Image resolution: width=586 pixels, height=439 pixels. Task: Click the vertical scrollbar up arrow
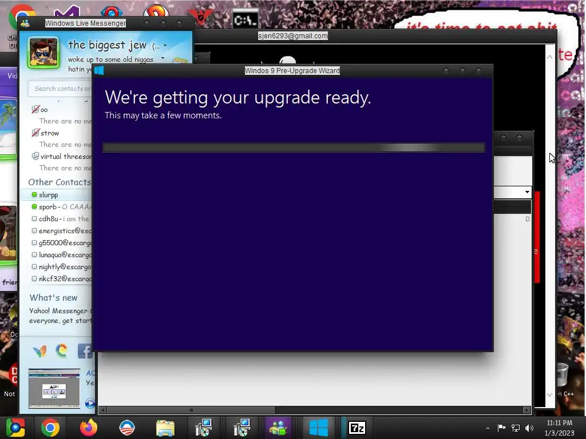(x=549, y=57)
